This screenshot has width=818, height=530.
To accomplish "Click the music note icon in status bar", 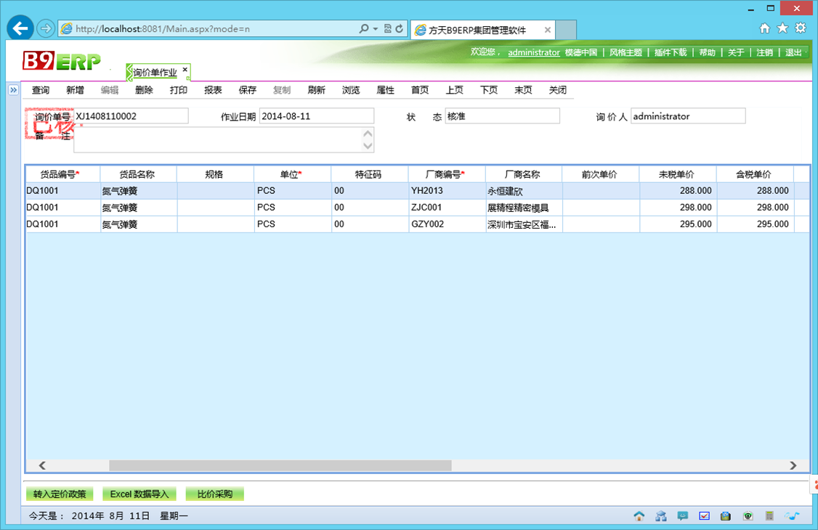I will (793, 516).
